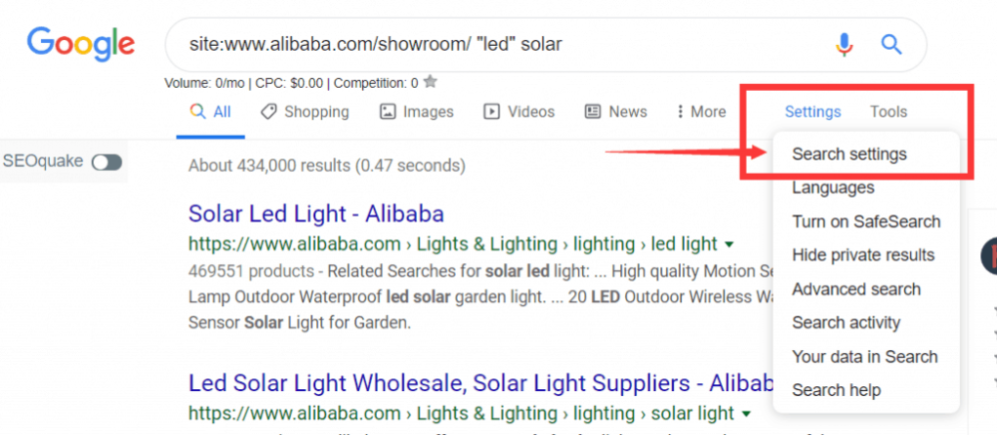Viewport: 997px width, 435px height.
Task: Click Hide private results option
Action: coord(862,255)
